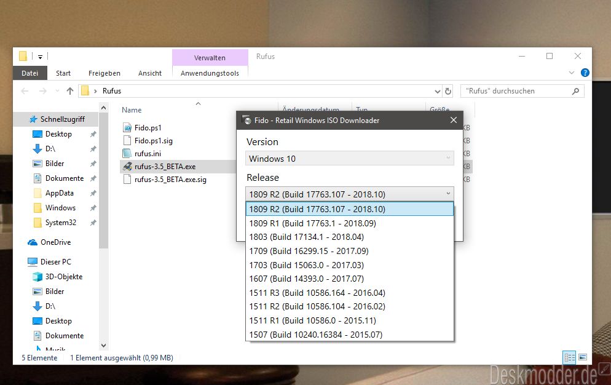This screenshot has width=611, height=385.
Task: Open pinned Bilder under Schnellzugriff
Action: pyautogui.click(x=55, y=164)
